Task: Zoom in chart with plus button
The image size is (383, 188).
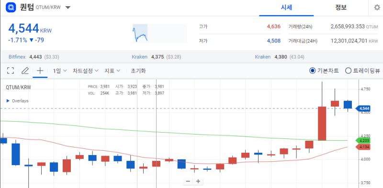Action: click(x=198, y=181)
